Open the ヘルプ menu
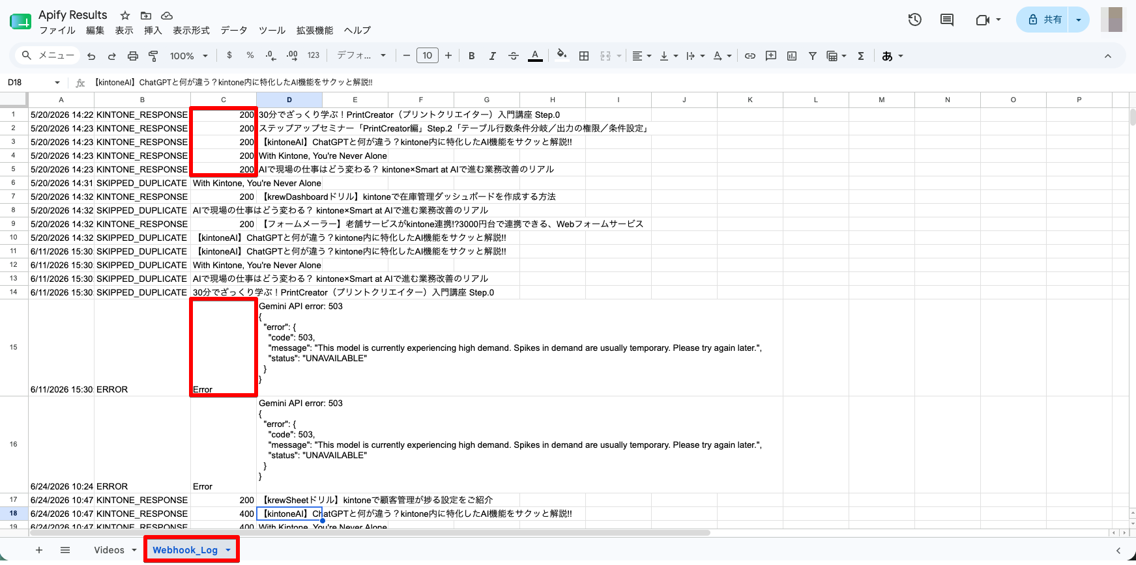The height and width of the screenshot is (565, 1136). click(357, 31)
